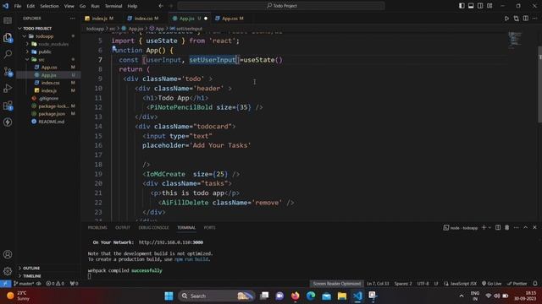Image resolution: width=542 pixels, height=304 pixels.
Task: Click the Open Changes icon in editor toolbar
Action: click(x=516, y=19)
